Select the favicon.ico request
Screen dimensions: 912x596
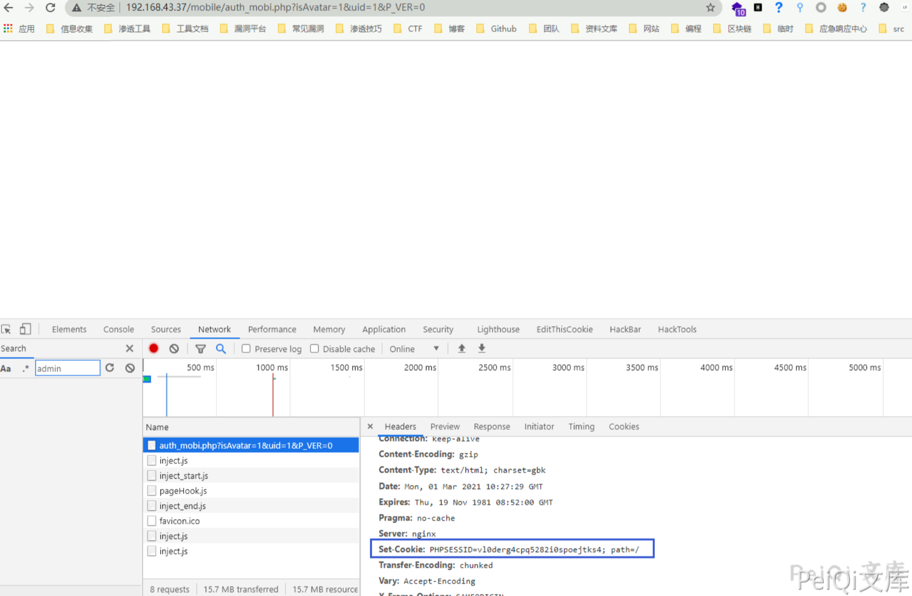click(179, 521)
